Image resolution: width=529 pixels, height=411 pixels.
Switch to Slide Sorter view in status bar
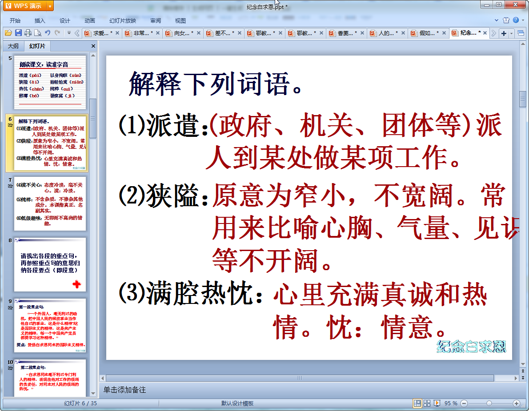pos(427,403)
